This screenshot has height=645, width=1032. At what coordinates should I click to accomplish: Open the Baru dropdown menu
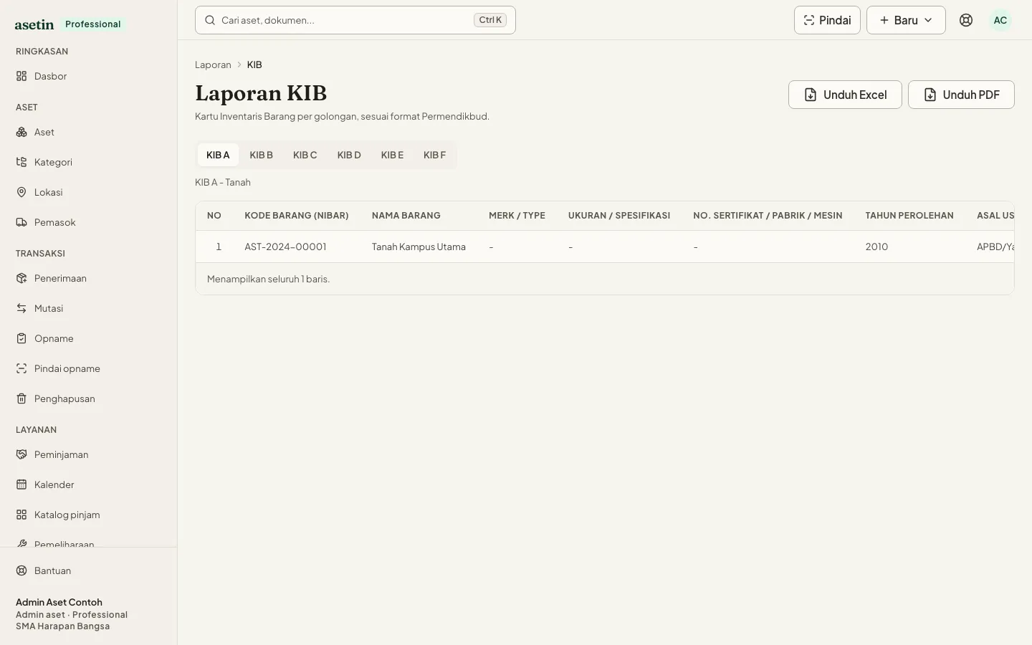click(x=906, y=20)
